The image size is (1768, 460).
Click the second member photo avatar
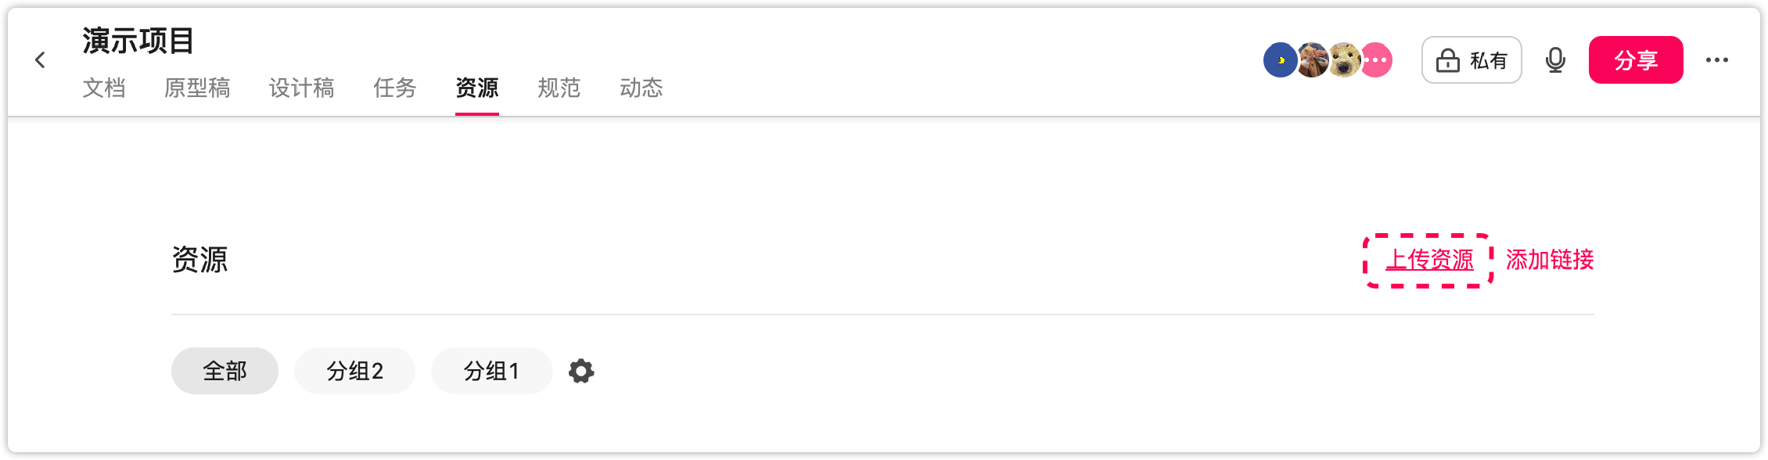coord(1313,60)
